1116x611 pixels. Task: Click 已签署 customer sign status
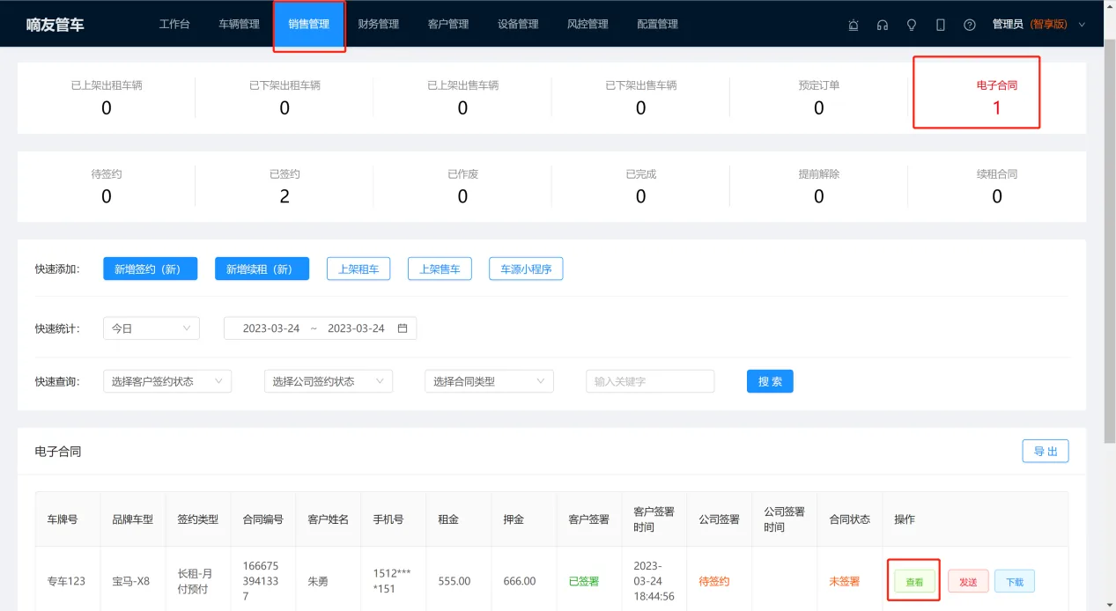pyautogui.click(x=584, y=582)
